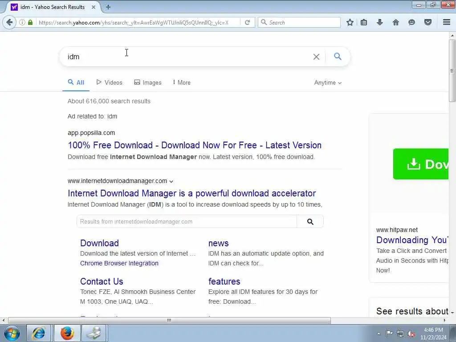This screenshot has width=456, height=342.
Task: Expand the Anytime time filter dropdown
Action: pyautogui.click(x=328, y=83)
